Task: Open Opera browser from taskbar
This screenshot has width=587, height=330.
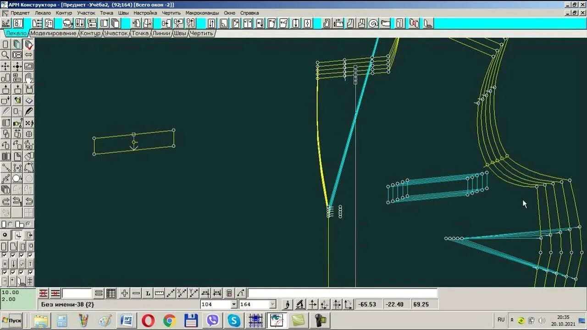Action: point(148,320)
